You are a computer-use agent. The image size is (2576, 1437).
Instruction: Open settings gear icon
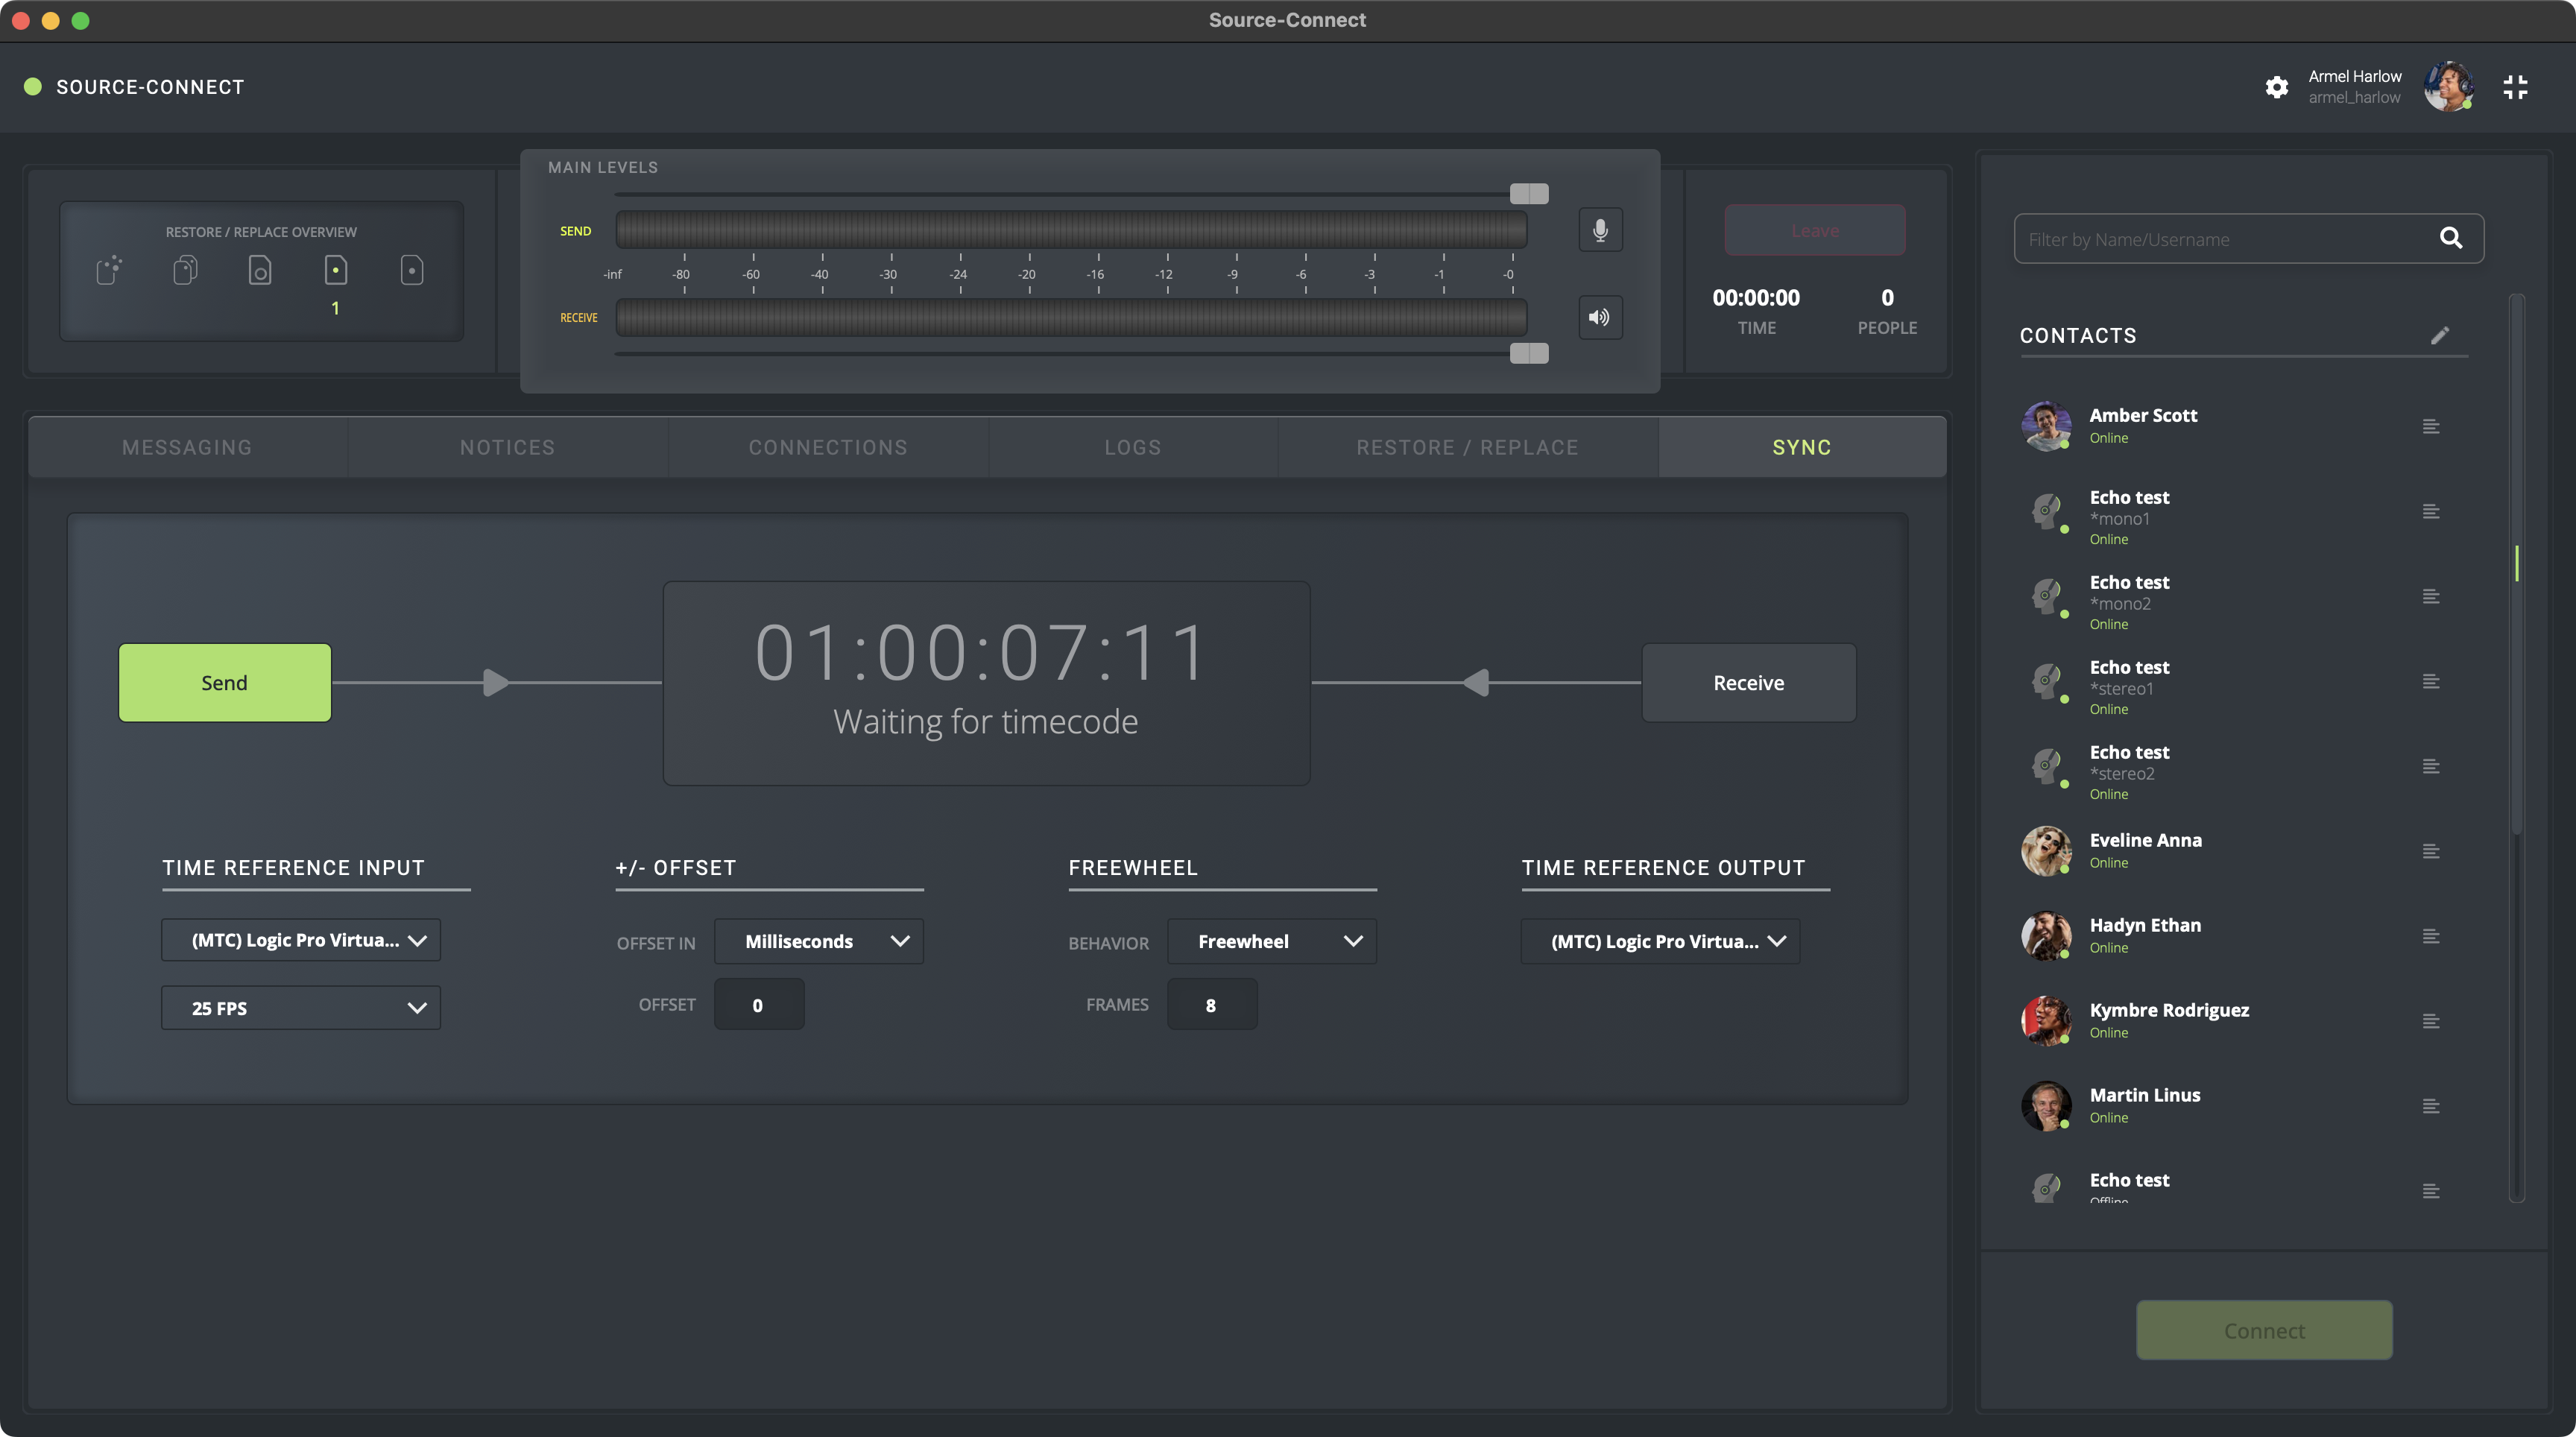(2277, 87)
